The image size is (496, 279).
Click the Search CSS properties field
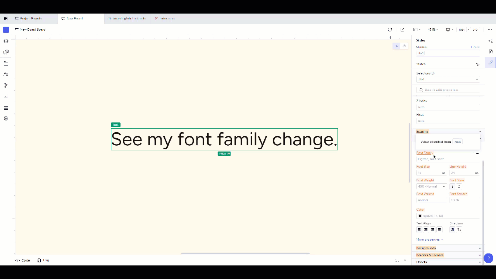pos(448,90)
